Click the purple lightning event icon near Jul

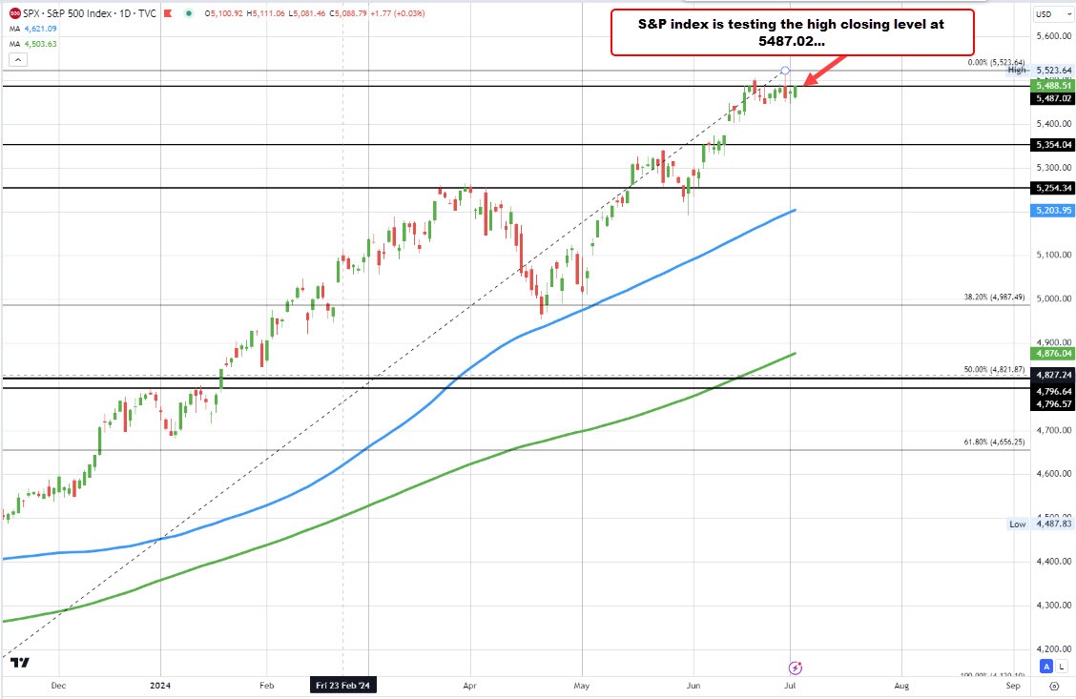tap(795, 668)
